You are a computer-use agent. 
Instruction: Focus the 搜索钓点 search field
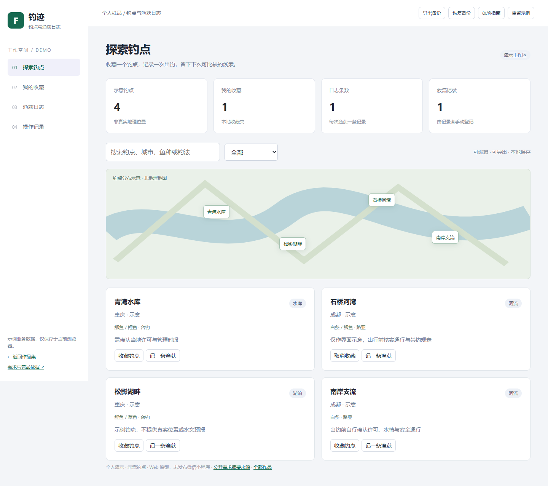tap(163, 152)
